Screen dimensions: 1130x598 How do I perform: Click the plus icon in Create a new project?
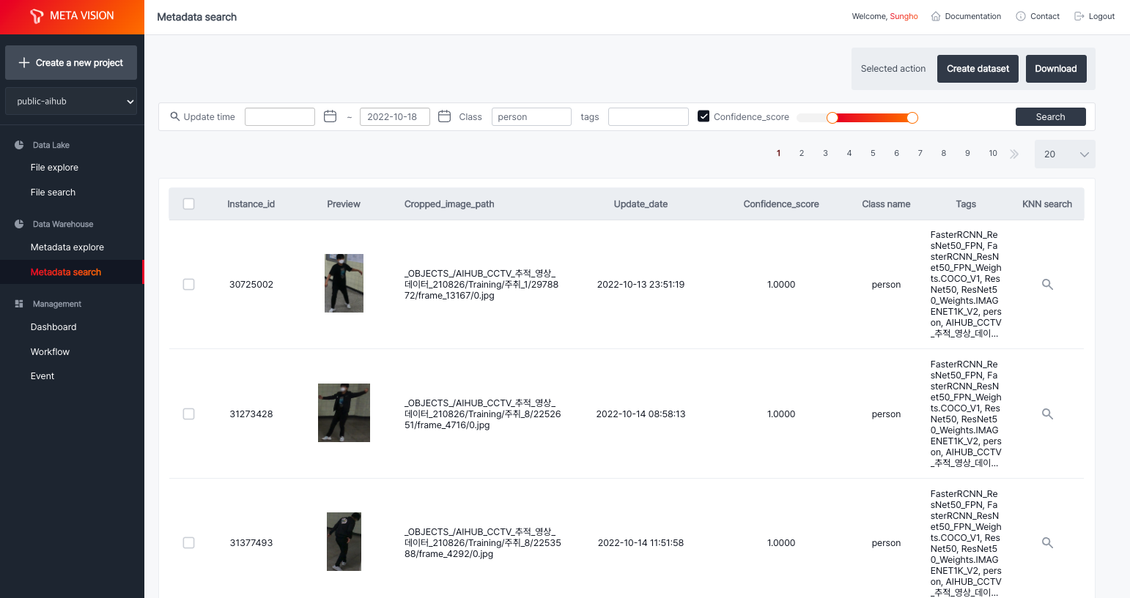click(x=24, y=63)
